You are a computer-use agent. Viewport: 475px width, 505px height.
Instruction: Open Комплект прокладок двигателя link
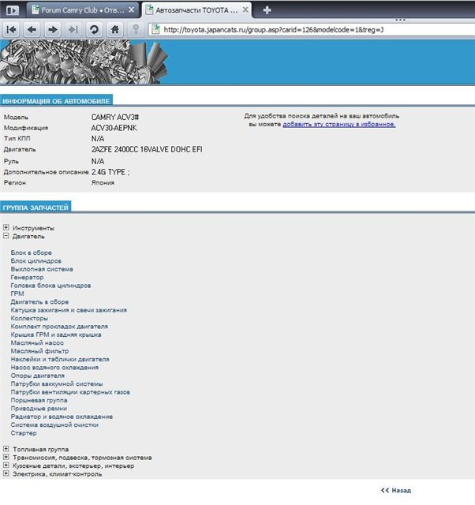[59, 327]
